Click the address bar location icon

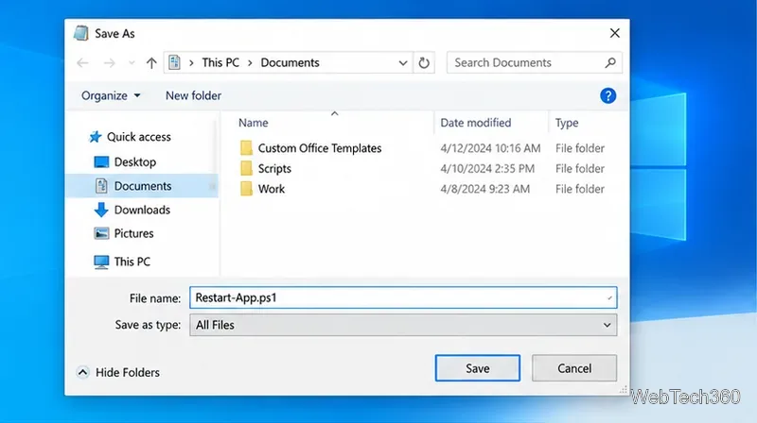(175, 62)
